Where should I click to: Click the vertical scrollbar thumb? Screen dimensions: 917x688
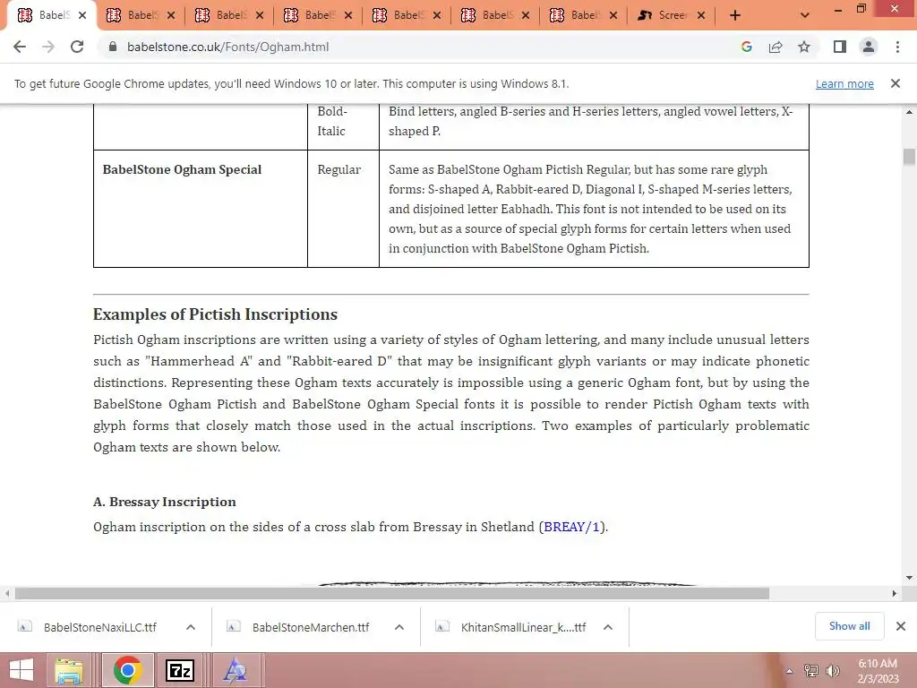909,157
